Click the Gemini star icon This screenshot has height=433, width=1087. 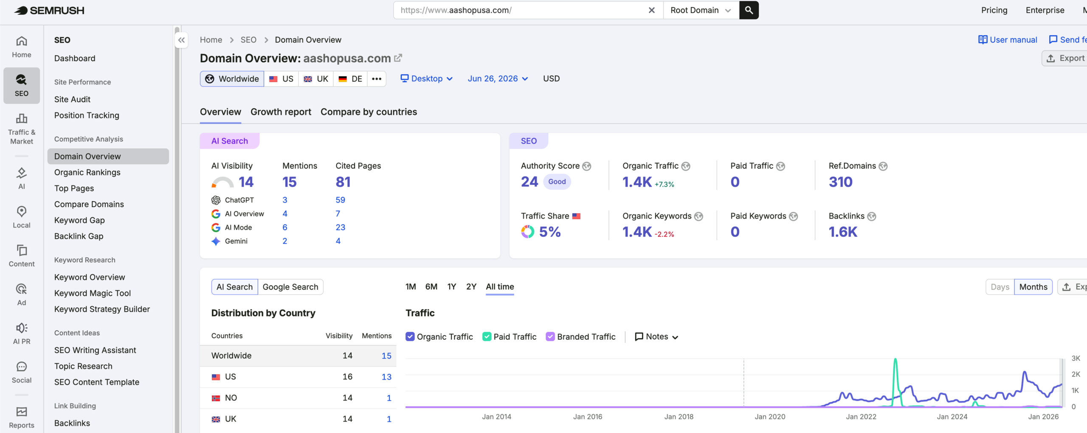click(216, 241)
